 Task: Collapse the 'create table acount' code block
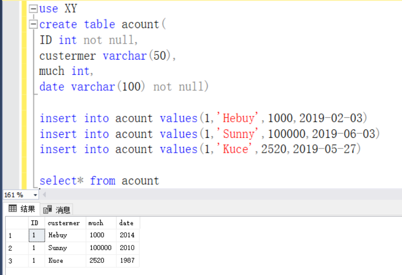pyautogui.click(x=33, y=24)
